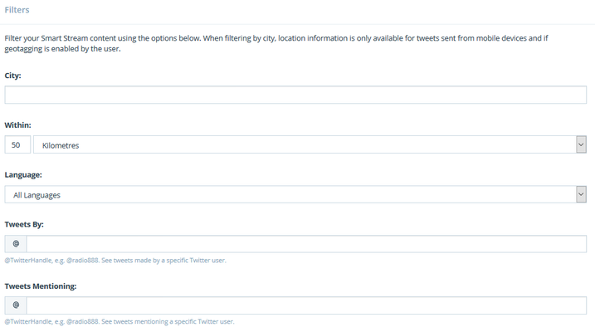Click the City label
595x332 pixels.
pos(13,76)
